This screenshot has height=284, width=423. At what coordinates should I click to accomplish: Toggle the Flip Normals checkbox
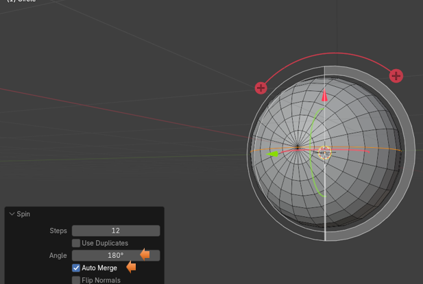coord(76,280)
